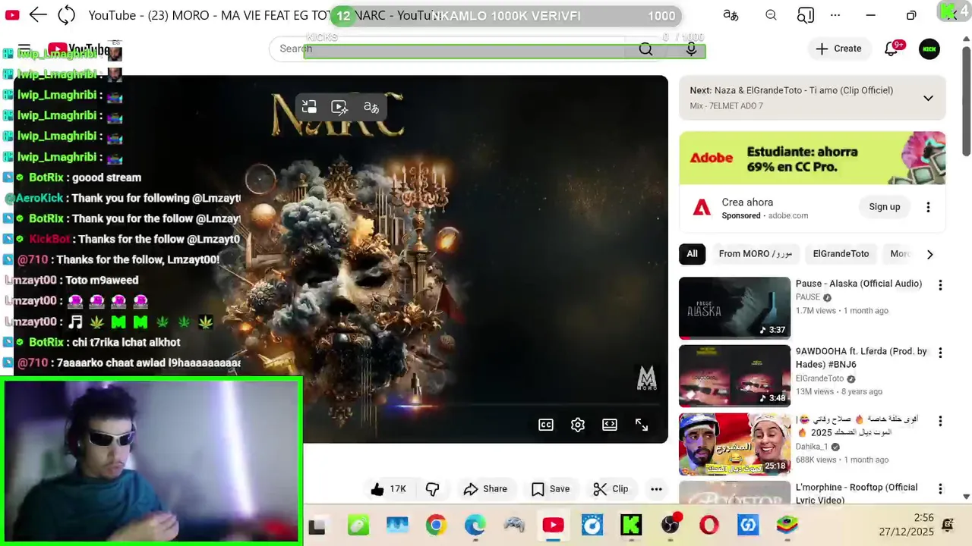The image size is (972, 546).
Task: Reload the page with the refresh icon
Action: pos(67,15)
